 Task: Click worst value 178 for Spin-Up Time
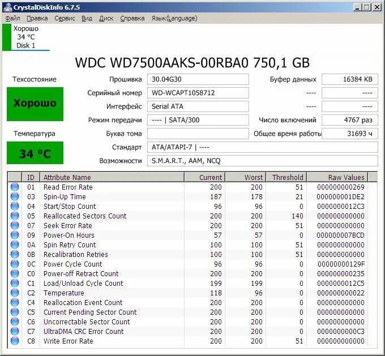pos(256,196)
